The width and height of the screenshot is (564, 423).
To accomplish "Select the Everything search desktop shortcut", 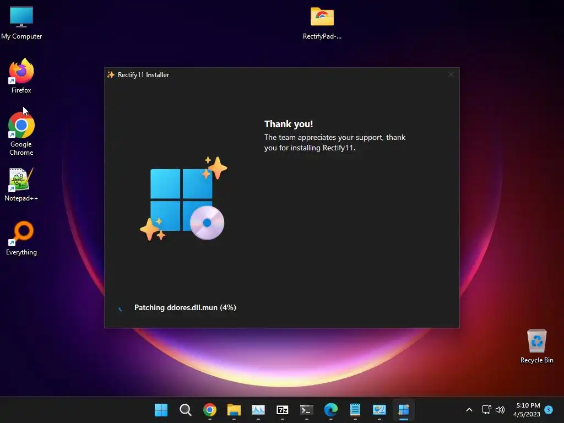I will pyautogui.click(x=21, y=238).
